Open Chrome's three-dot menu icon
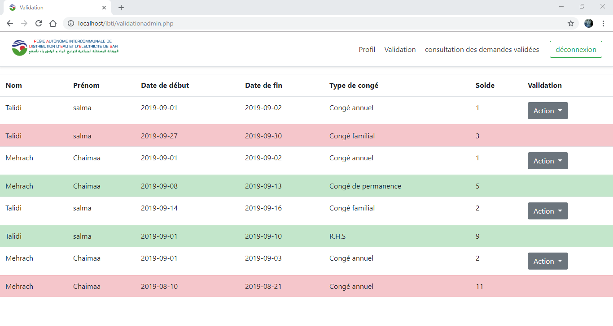613x326 pixels. click(x=603, y=23)
